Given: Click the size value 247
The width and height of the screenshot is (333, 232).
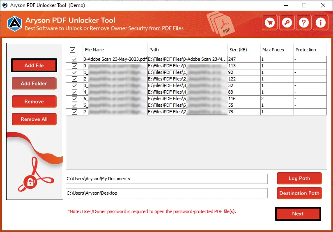Looking at the screenshot, I should coord(232,59).
